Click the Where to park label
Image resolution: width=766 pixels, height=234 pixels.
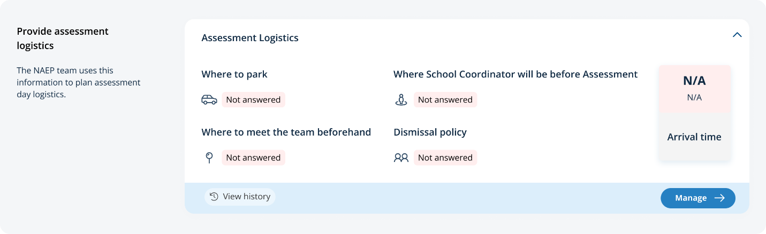point(234,74)
